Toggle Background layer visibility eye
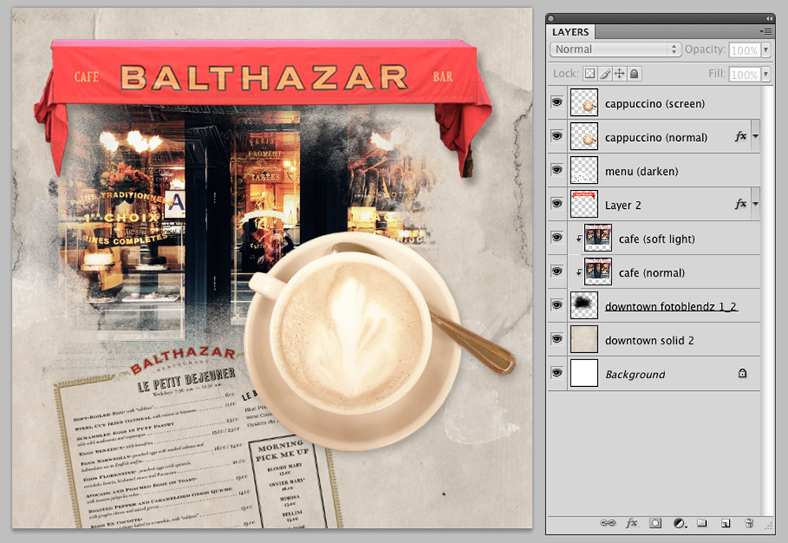The height and width of the screenshot is (543, 788). click(557, 373)
